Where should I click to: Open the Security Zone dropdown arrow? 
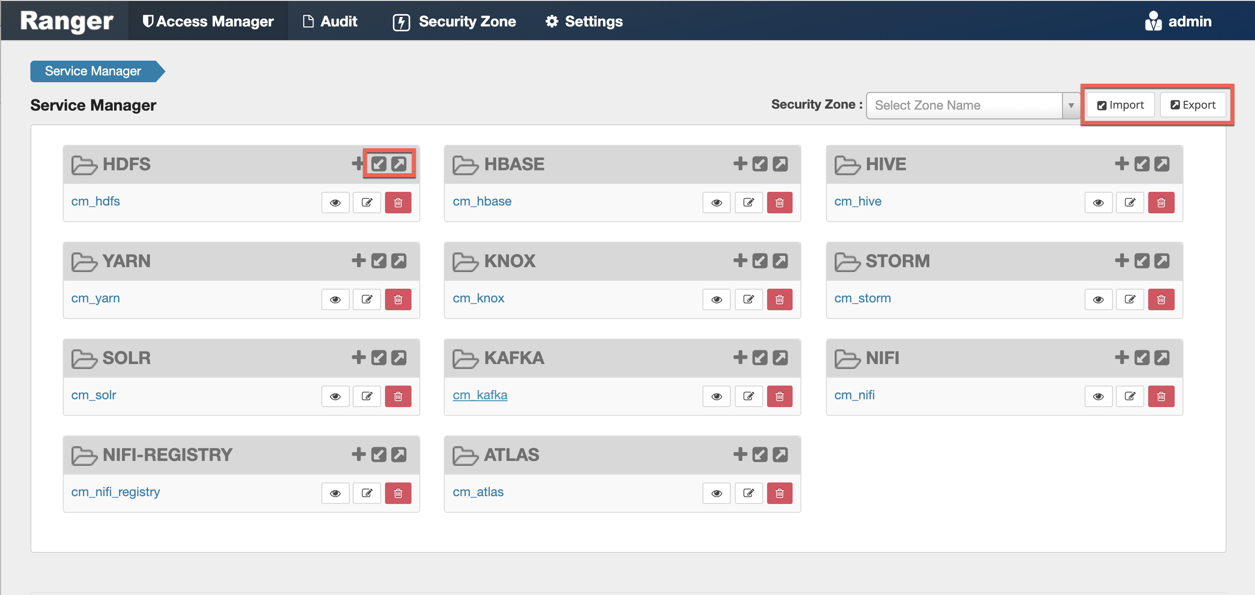click(1071, 105)
